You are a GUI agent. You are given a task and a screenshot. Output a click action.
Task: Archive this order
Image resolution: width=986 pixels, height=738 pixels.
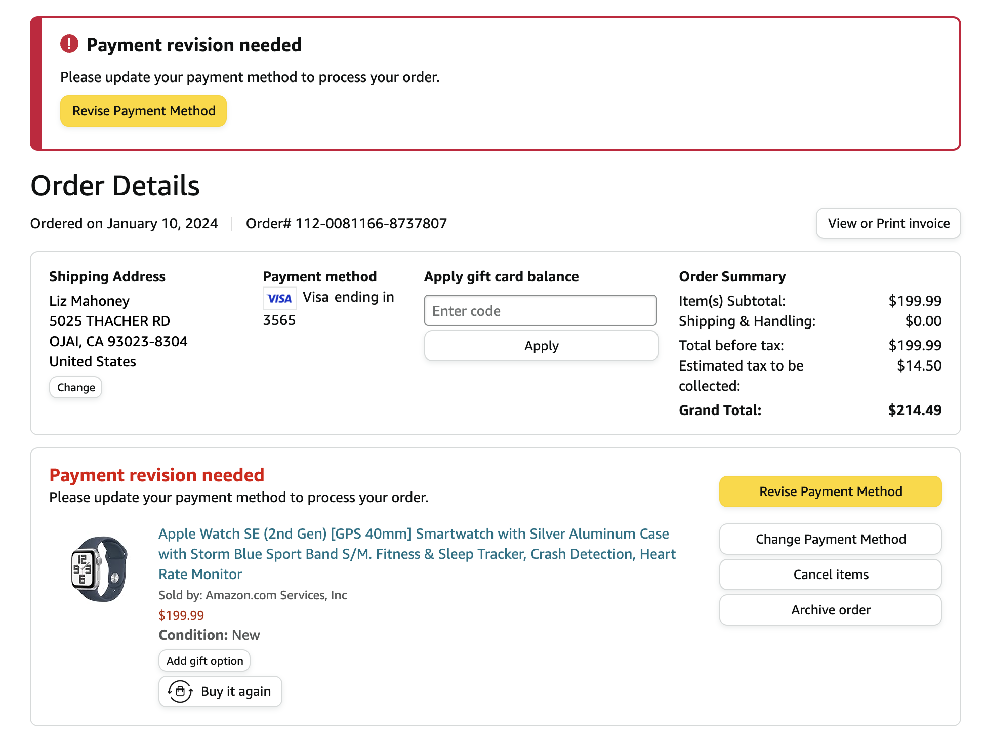pyautogui.click(x=831, y=610)
